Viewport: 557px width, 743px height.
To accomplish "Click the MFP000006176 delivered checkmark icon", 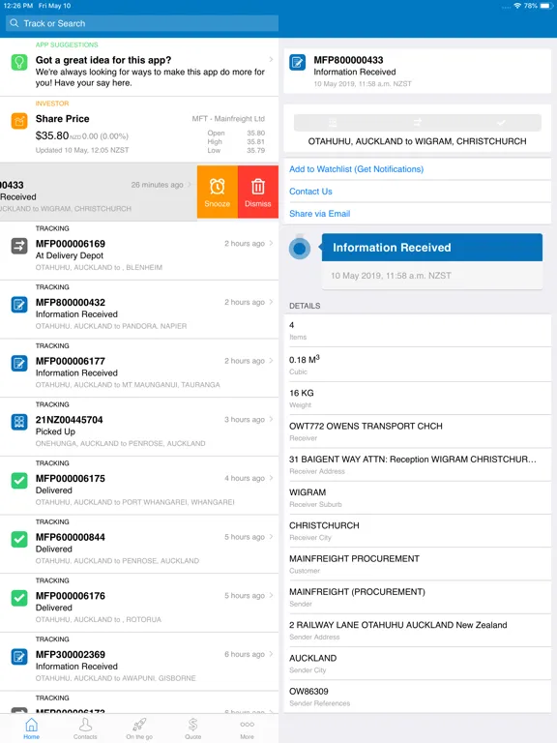I will (19, 598).
